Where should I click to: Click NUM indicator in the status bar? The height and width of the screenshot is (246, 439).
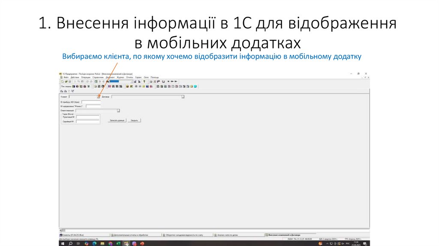pos(289,239)
